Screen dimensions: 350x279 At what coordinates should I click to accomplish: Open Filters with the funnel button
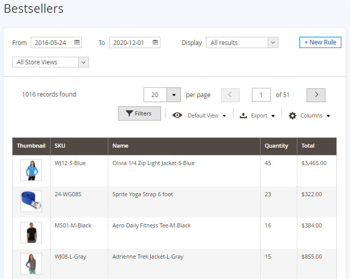139,113
